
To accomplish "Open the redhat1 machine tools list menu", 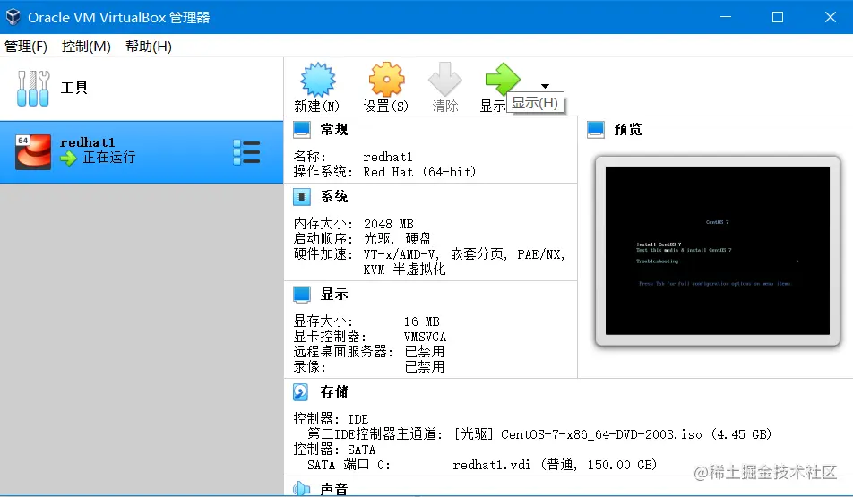I will point(246,152).
